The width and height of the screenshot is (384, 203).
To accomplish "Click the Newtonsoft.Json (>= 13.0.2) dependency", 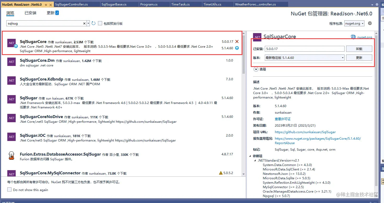I will (284, 174).
